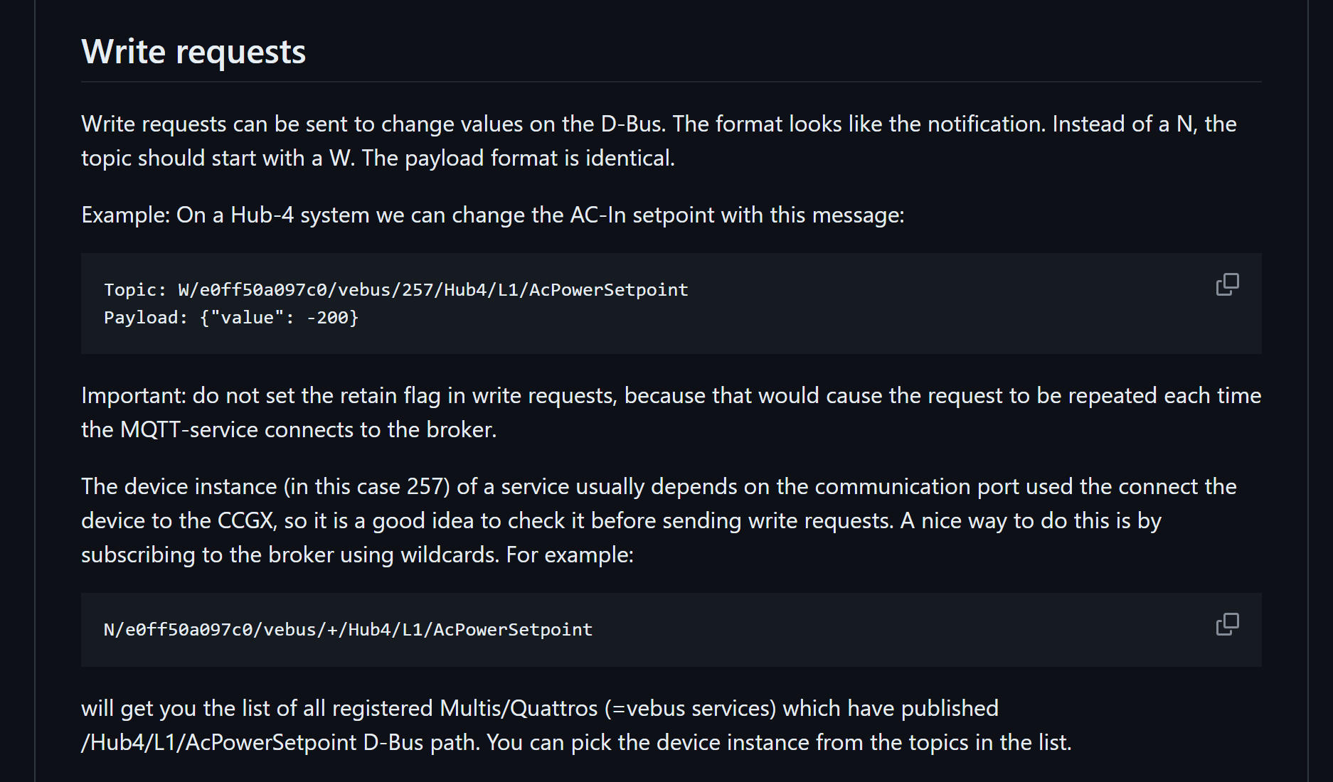Viewport: 1333px width, 782px height.
Task: Click the first line of the intro paragraph
Action: click(x=659, y=124)
